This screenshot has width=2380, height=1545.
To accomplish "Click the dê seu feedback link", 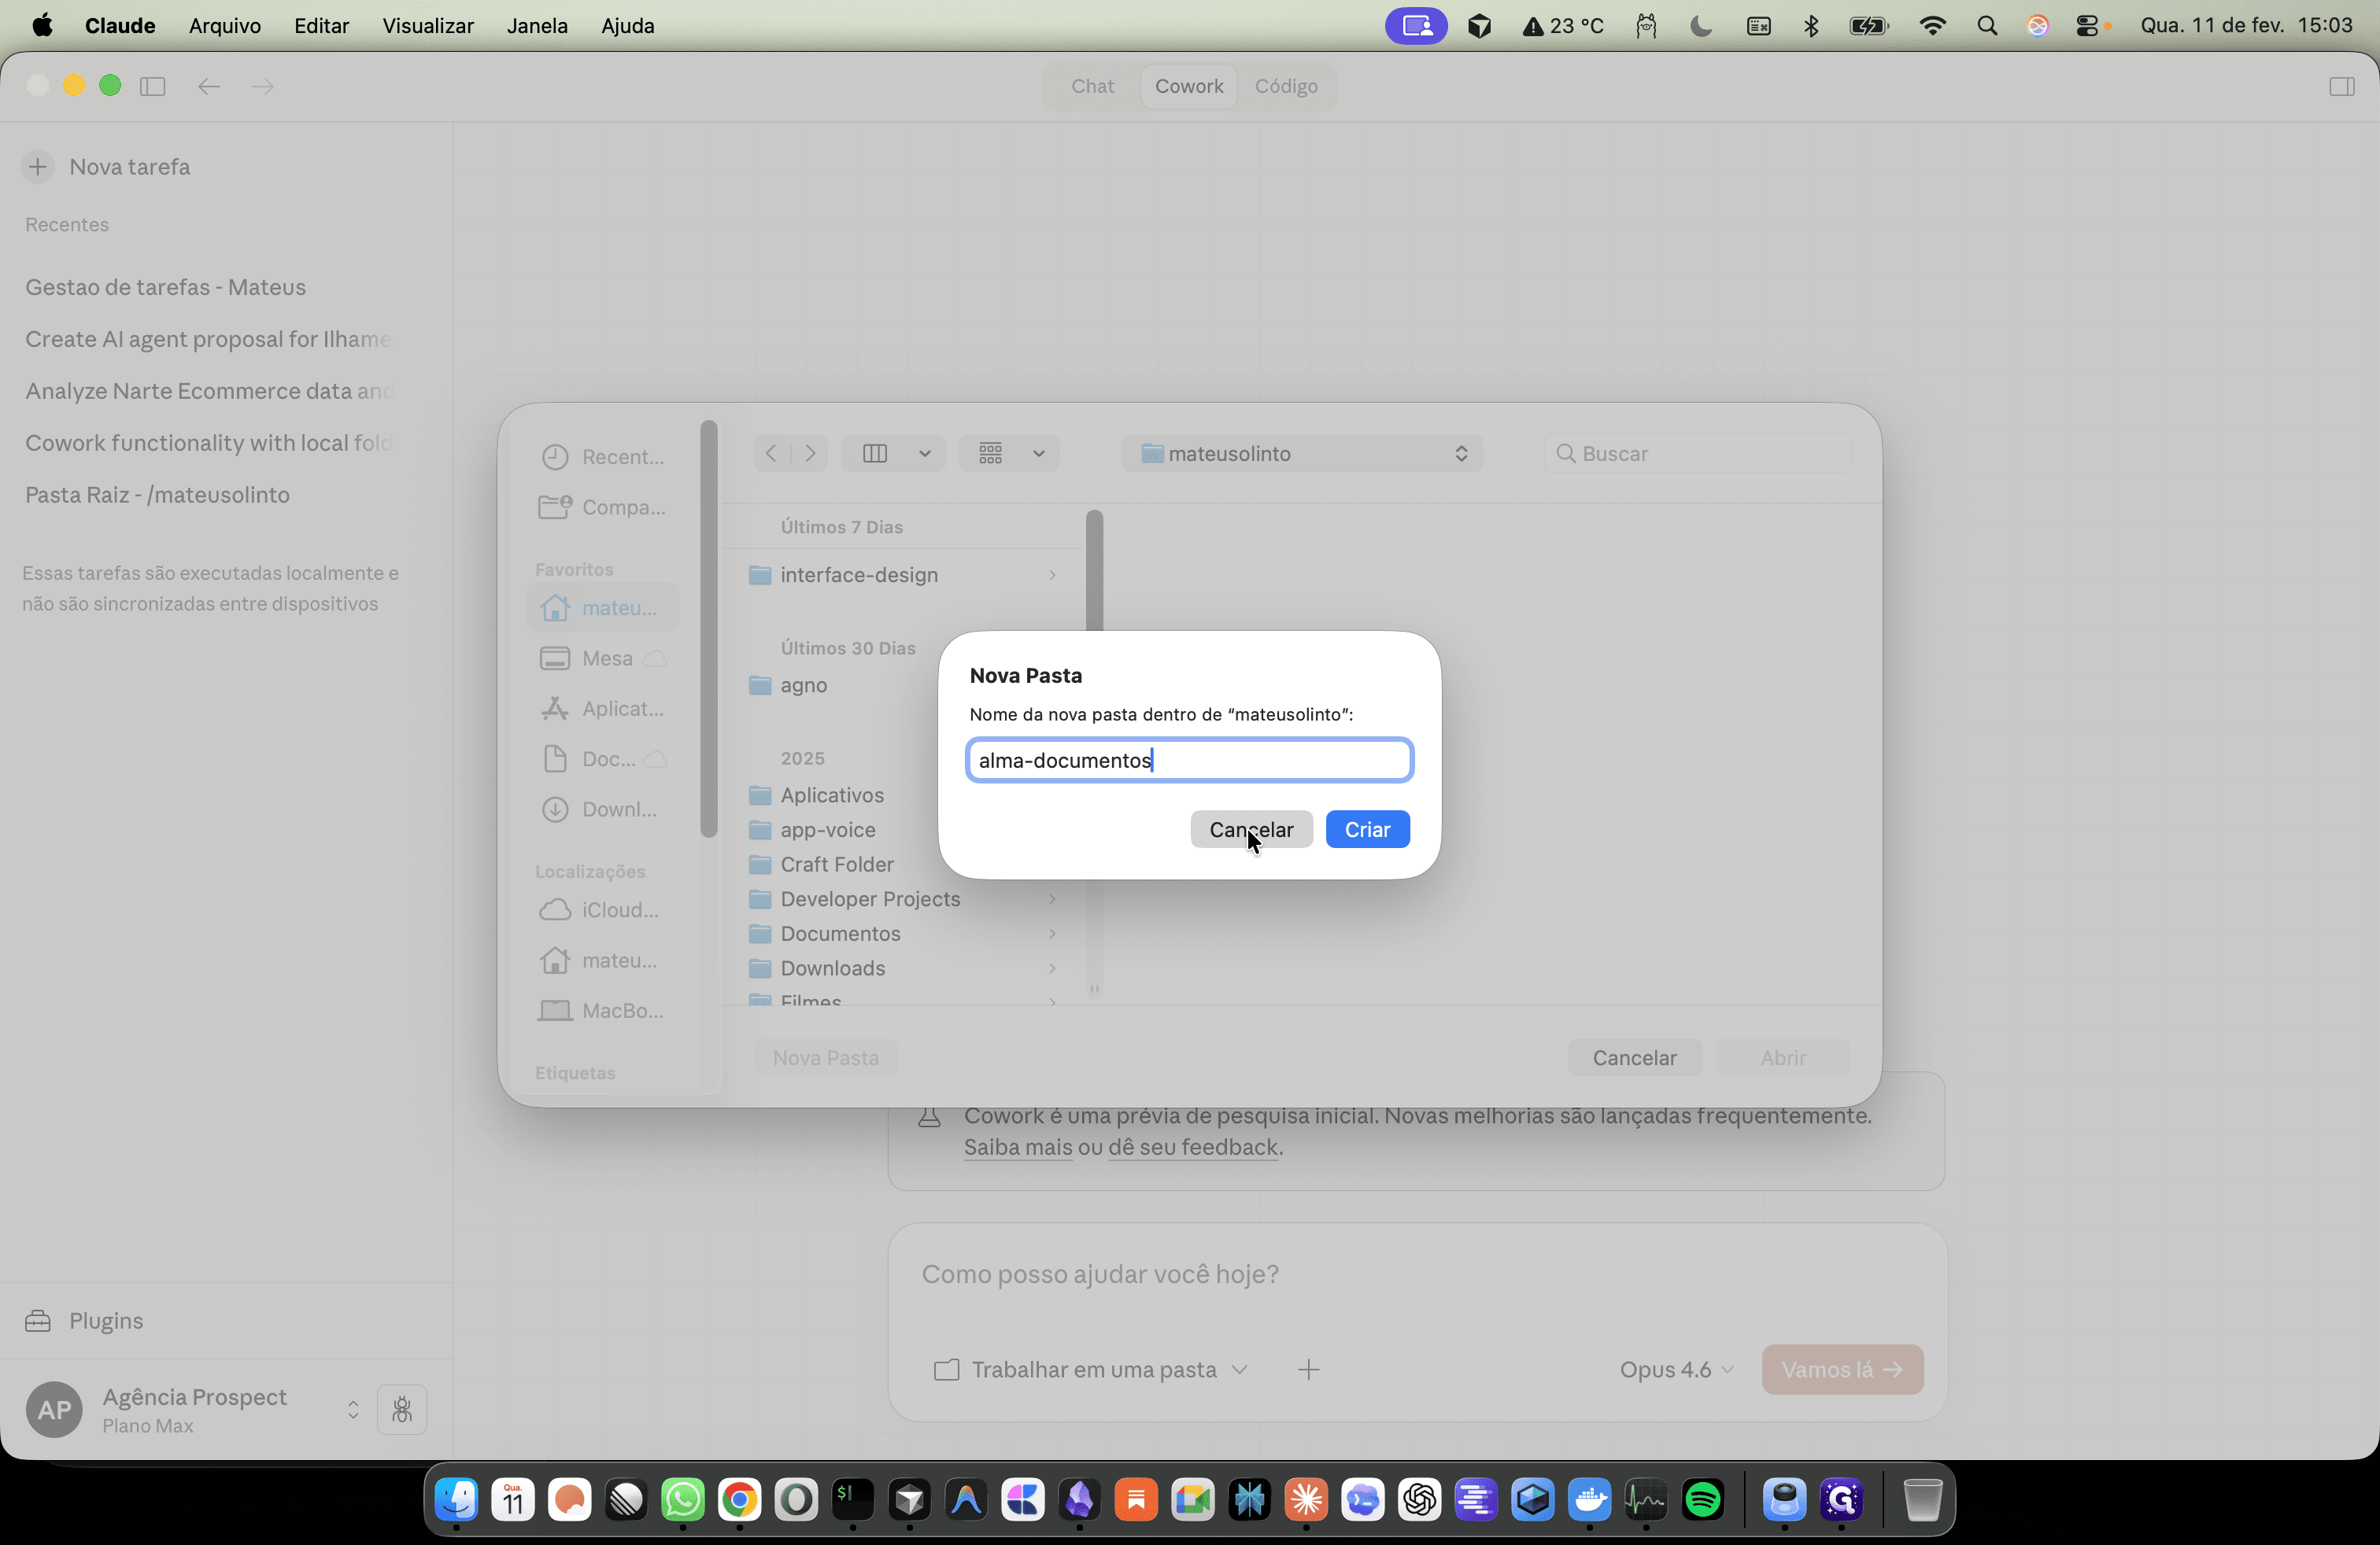I will 1193,1147.
